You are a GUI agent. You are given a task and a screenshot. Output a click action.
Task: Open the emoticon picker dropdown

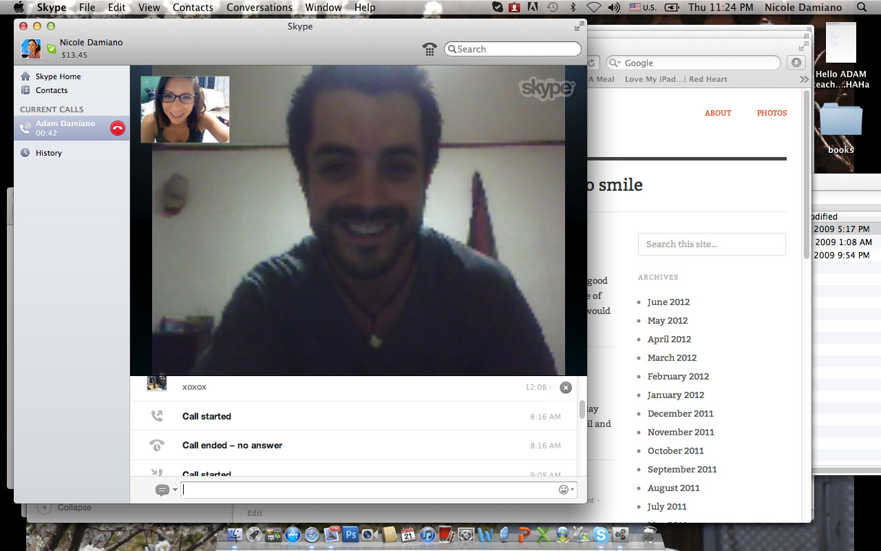click(566, 490)
